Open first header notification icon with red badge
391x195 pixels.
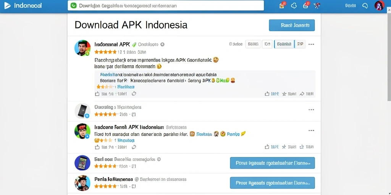point(283,5)
